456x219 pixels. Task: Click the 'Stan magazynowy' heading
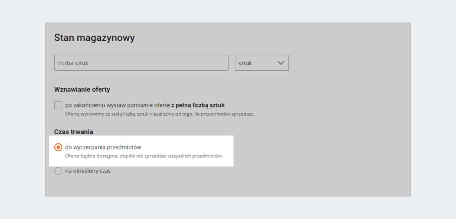tap(94, 38)
